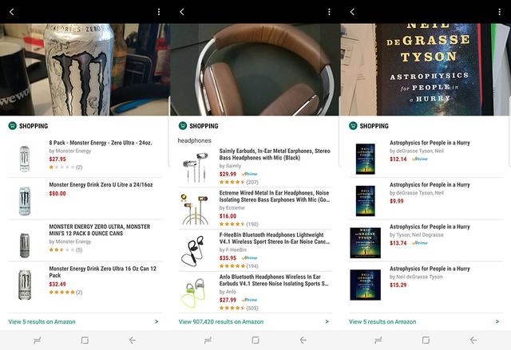Tap recents nav icon under Monster panel
Image resolution: width=511 pixels, height=350 pixels.
pyautogui.click(x=38, y=340)
